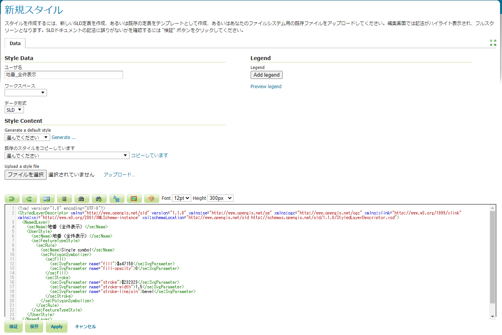Click the find next icon with arrow
502x335 pixels.
[99, 199]
